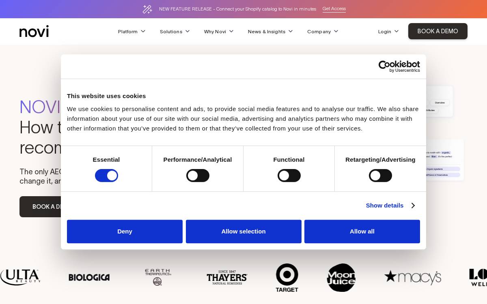Click the Performance/Analytical label text
487x304 pixels.
(198, 160)
